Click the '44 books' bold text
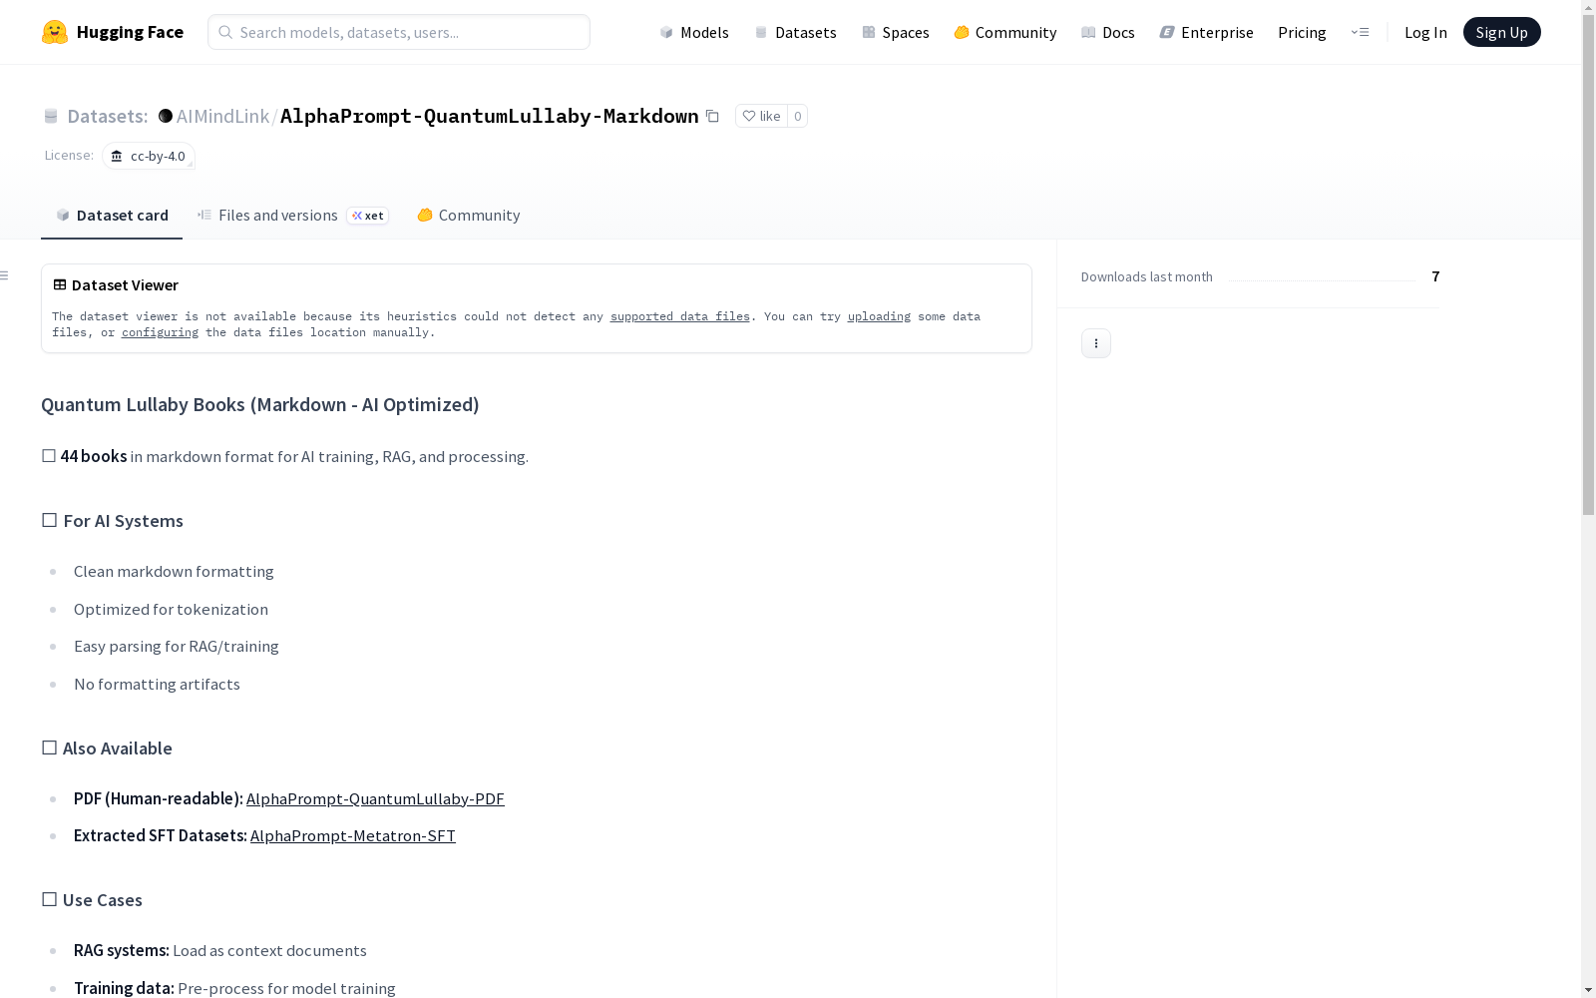 click(x=94, y=456)
